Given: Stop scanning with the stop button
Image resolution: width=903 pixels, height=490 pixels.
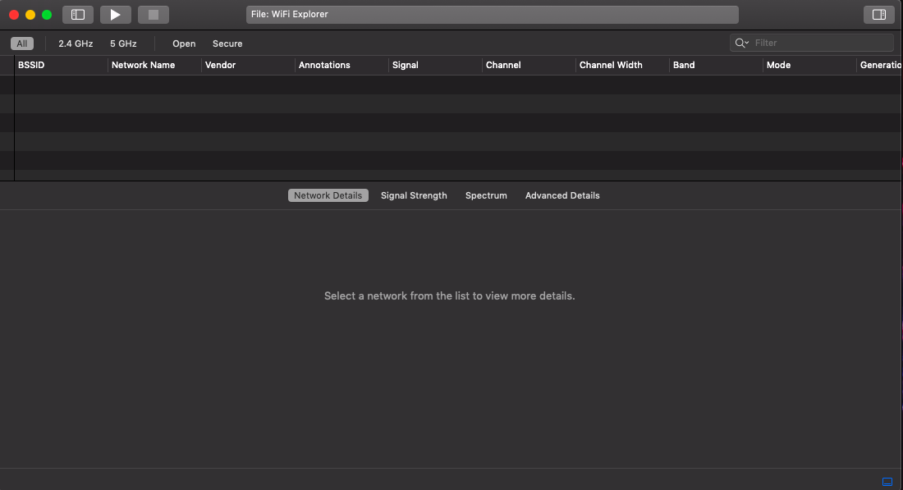Looking at the screenshot, I should 154,15.
